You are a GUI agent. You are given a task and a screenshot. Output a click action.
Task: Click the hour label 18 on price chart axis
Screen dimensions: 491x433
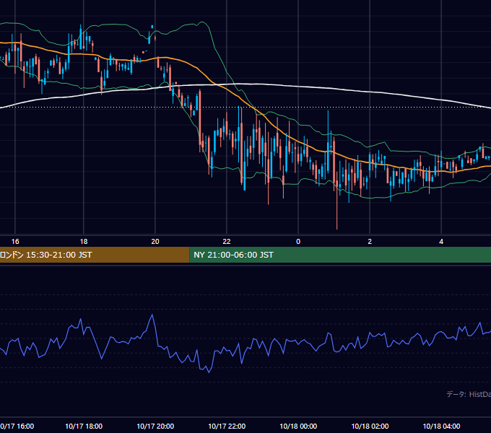[x=84, y=242]
